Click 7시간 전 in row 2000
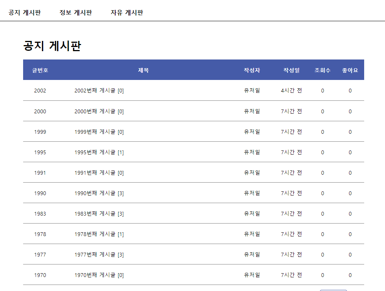Viewport: 385px width, 291px height. tap(291, 111)
